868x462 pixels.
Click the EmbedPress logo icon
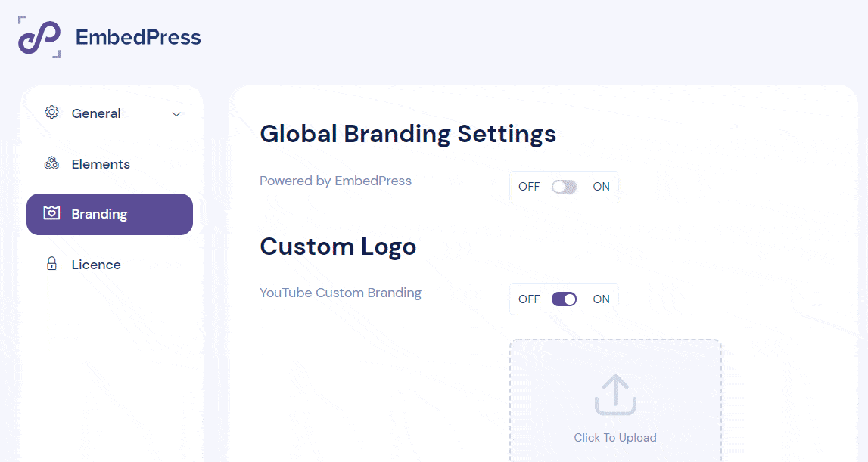pos(39,37)
